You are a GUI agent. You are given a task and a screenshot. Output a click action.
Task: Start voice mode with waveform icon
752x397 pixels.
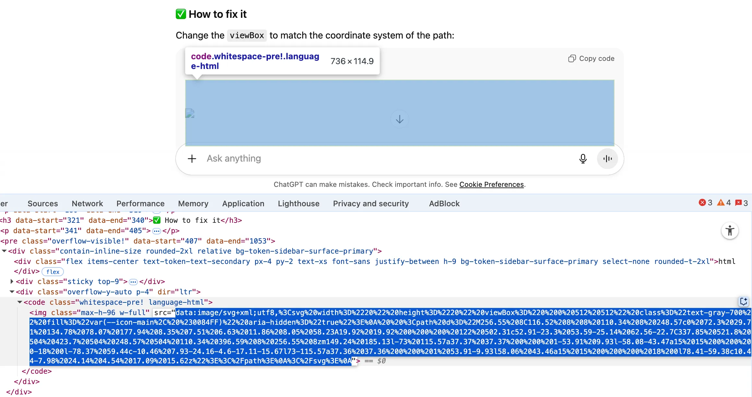pos(607,159)
